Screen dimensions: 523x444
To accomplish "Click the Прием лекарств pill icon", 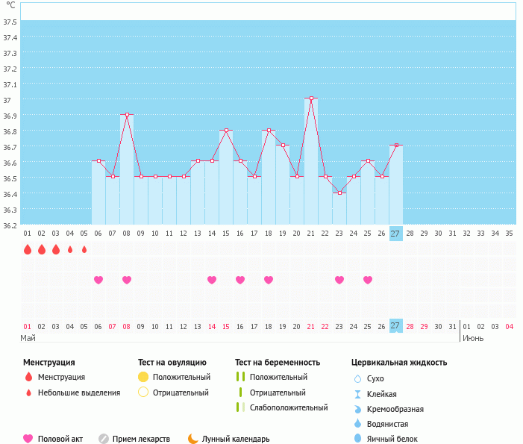I will click(104, 439).
